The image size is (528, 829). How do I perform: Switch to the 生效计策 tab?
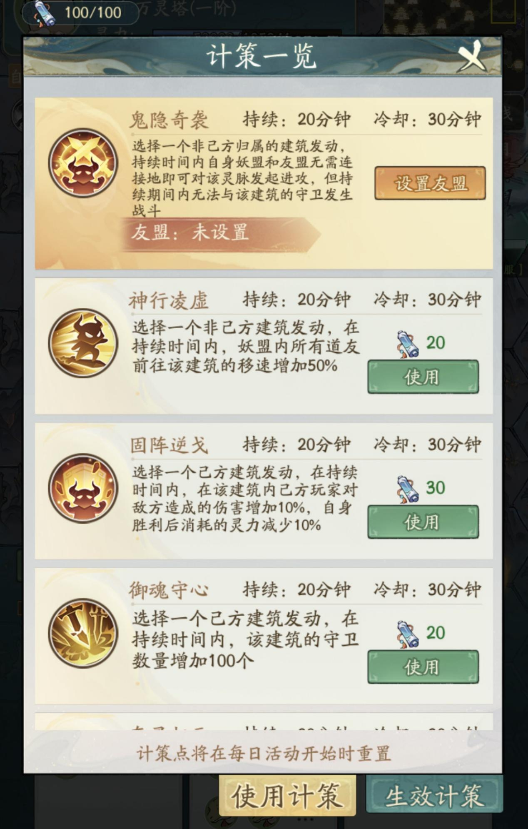434,795
